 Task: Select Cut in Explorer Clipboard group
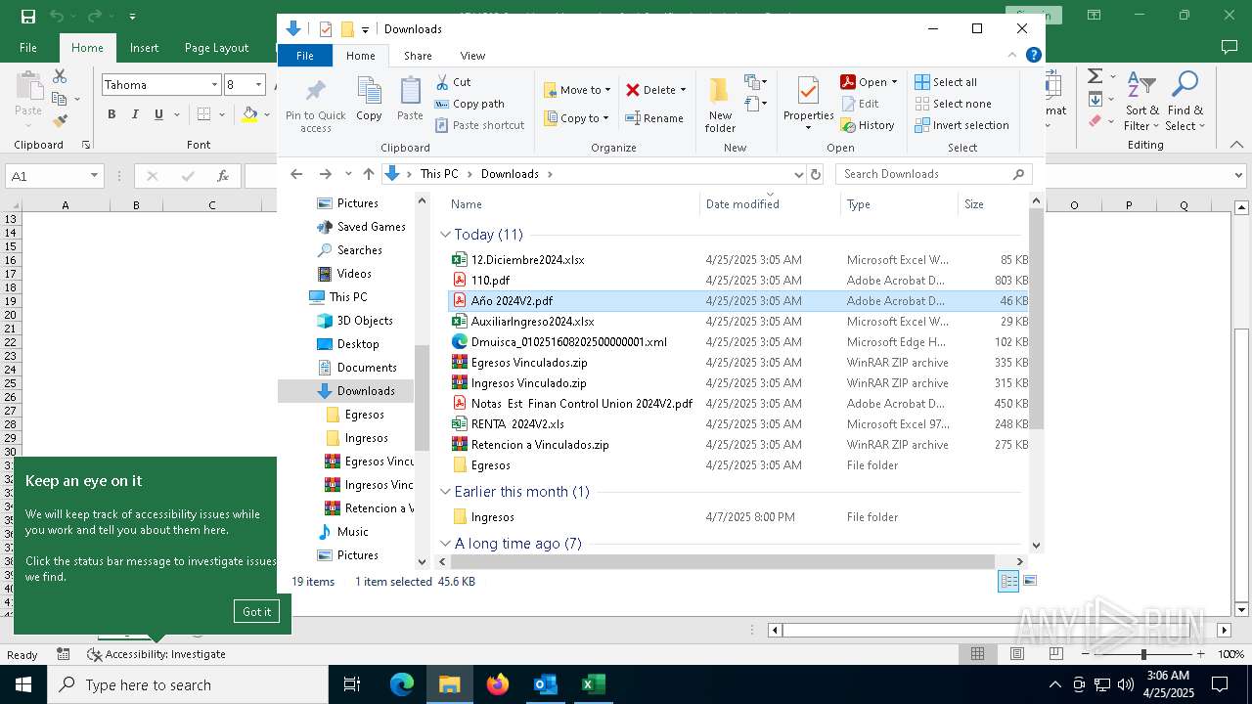[x=453, y=82]
